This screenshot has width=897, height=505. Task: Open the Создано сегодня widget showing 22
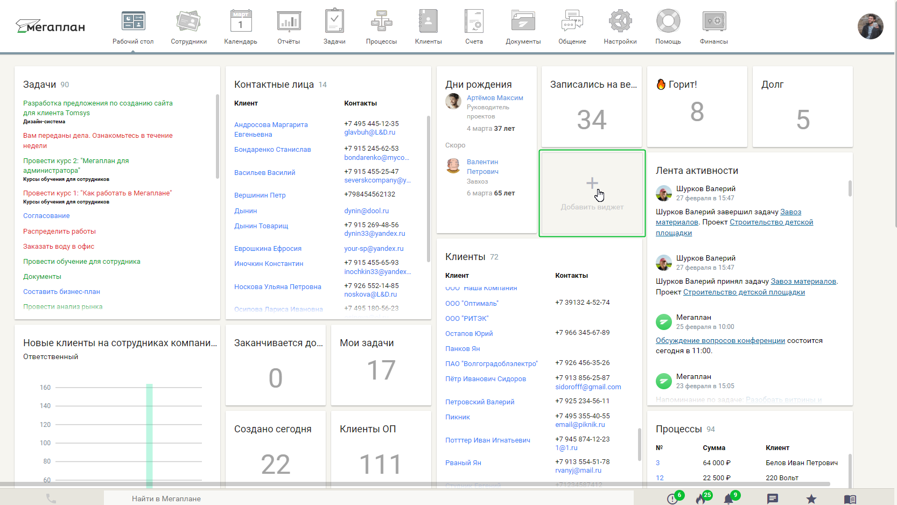coord(276,450)
